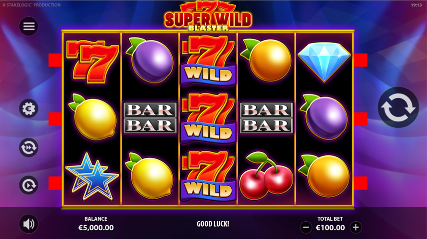Viewport: 427px width, 239px height.
Task: Click the red cherries symbol
Action: pyautogui.click(x=266, y=176)
